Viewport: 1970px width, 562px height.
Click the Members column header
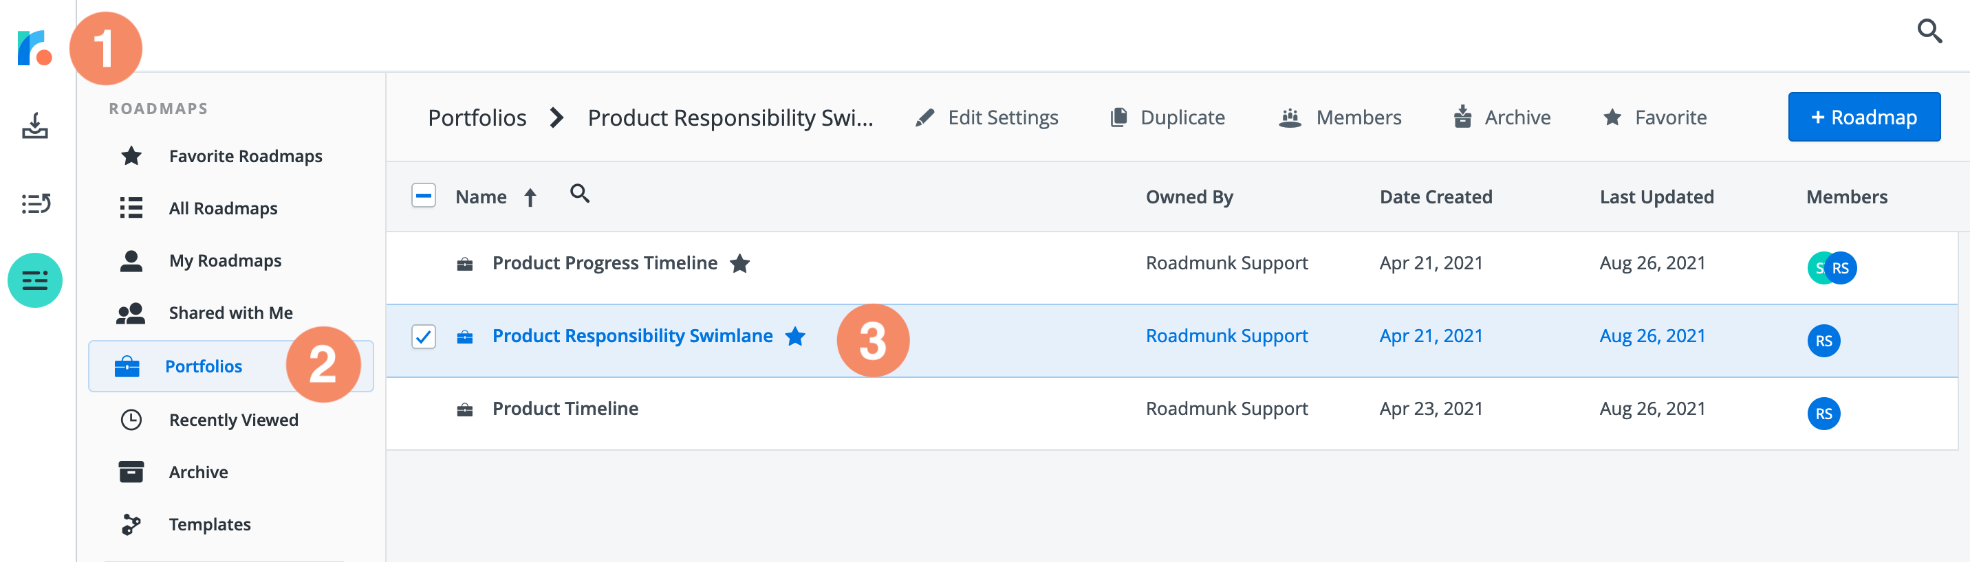tap(1846, 197)
